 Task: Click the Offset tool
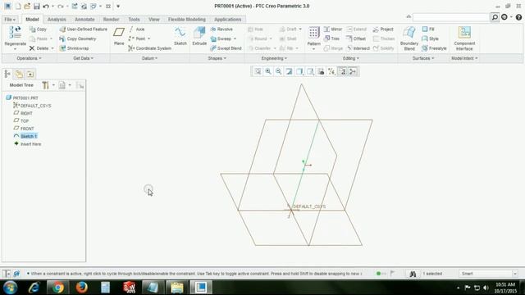click(x=356, y=39)
